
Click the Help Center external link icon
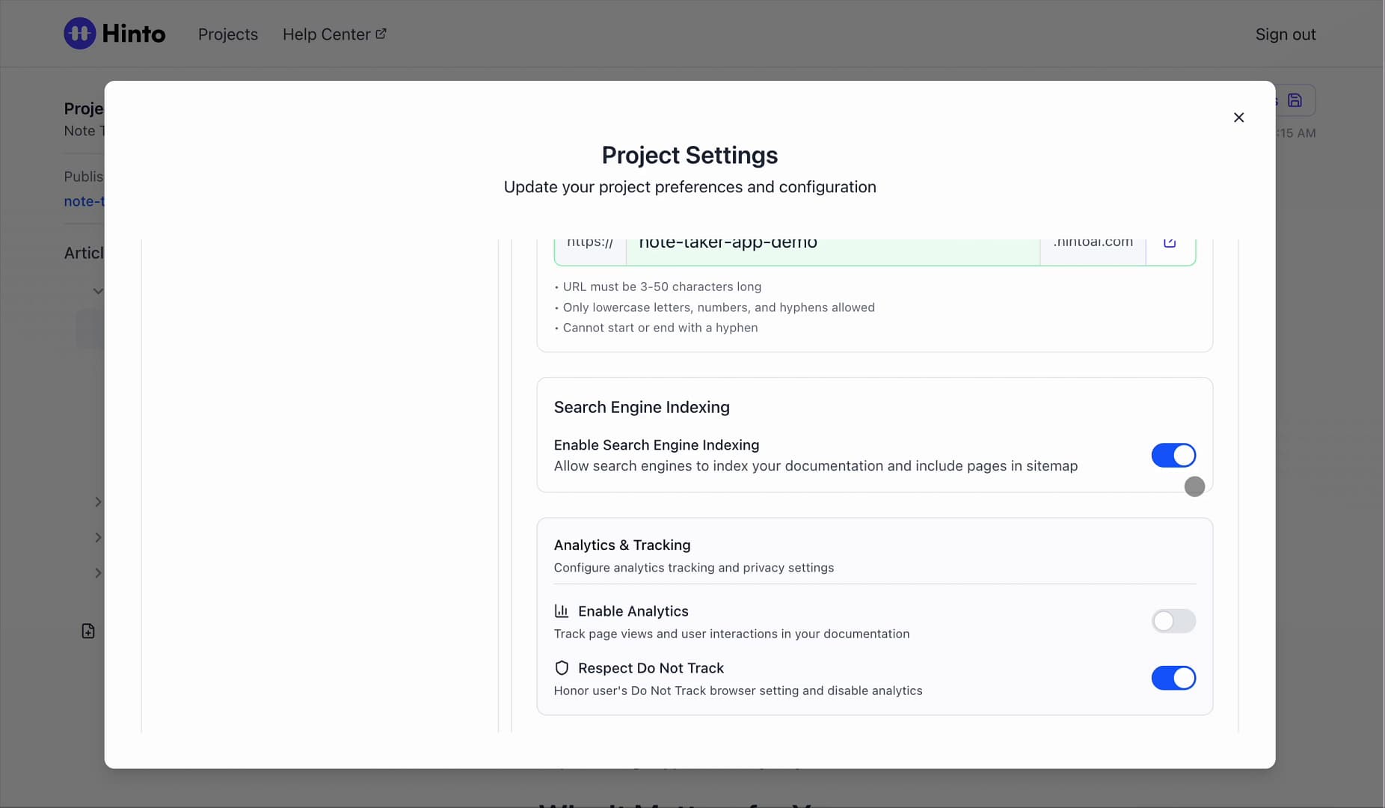pyautogui.click(x=381, y=34)
